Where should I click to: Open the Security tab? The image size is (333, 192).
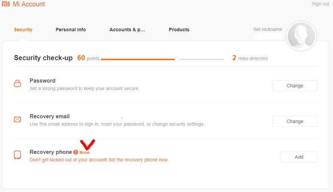coord(23,30)
